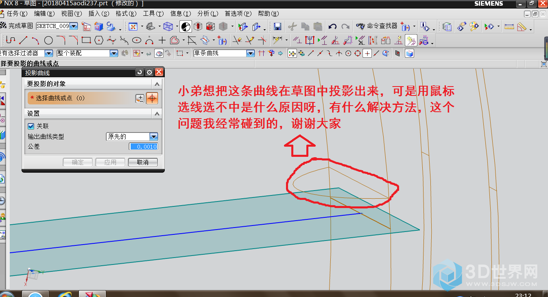Viewport: 548px width, 297px height.
Task: Open the 分析(L) menu
Action: (208, 13)
